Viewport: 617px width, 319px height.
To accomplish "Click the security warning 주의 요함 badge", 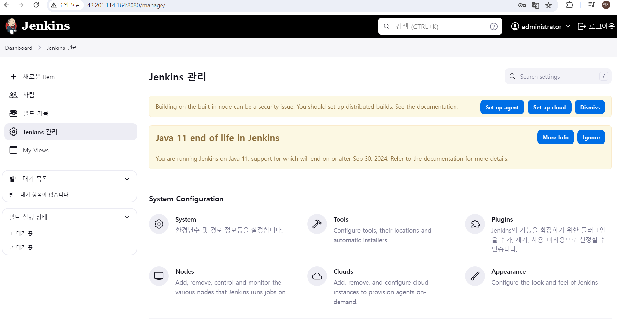I will coord(66,5).
